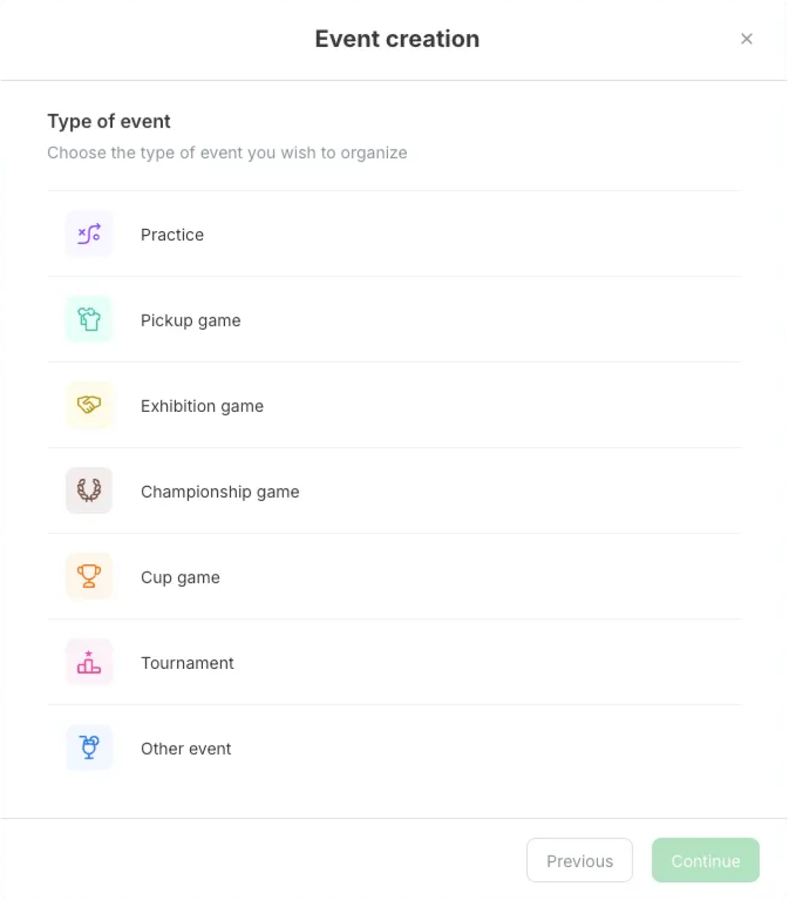Click the Type of event heading

(x=109, y=121)
